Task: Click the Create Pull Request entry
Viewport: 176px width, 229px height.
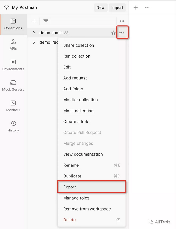Action: (x=92, y=133)
